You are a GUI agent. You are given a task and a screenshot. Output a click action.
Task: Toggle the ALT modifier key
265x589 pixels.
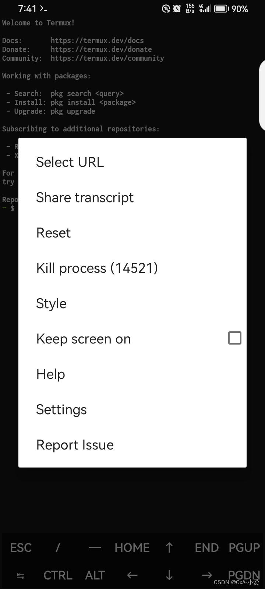(95, 575)
